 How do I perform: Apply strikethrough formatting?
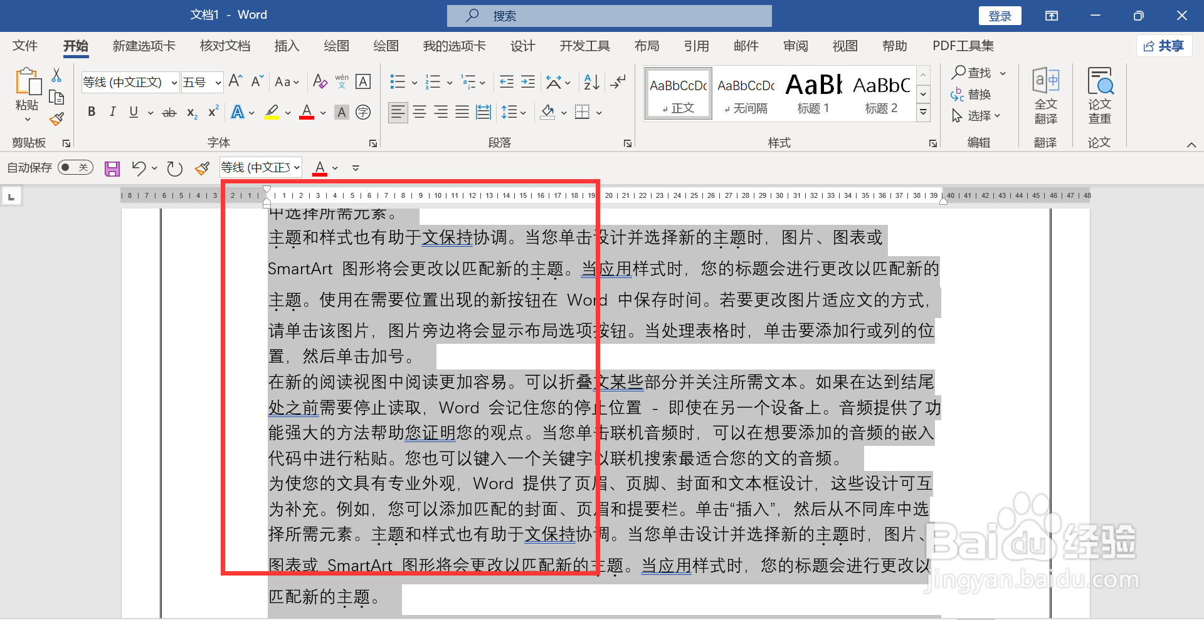point(169,113)
